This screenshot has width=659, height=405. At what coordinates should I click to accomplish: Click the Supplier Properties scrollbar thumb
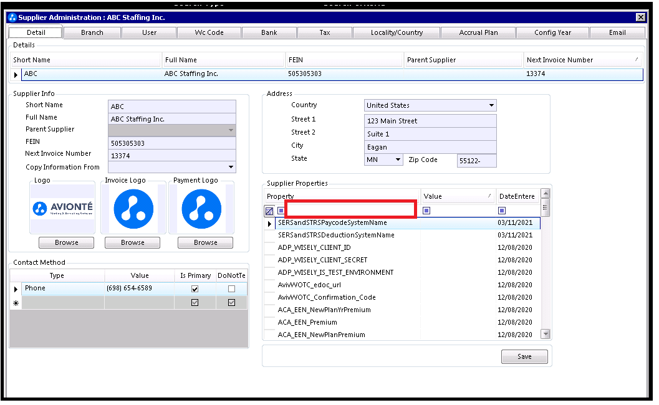tap(545, 208)
